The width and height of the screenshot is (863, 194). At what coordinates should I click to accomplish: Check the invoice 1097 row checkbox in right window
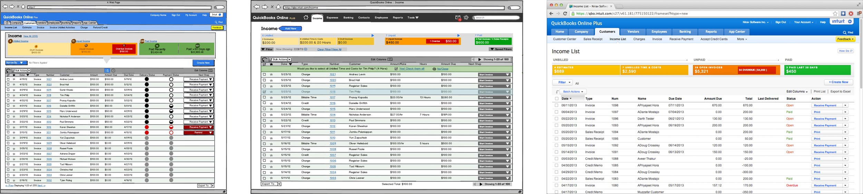point(556,112)
